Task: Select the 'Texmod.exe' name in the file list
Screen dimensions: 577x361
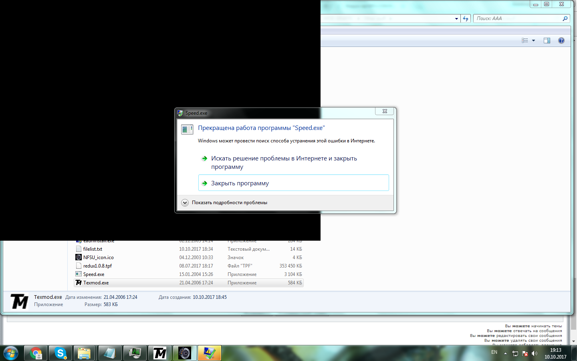Action: coord(96,283)
